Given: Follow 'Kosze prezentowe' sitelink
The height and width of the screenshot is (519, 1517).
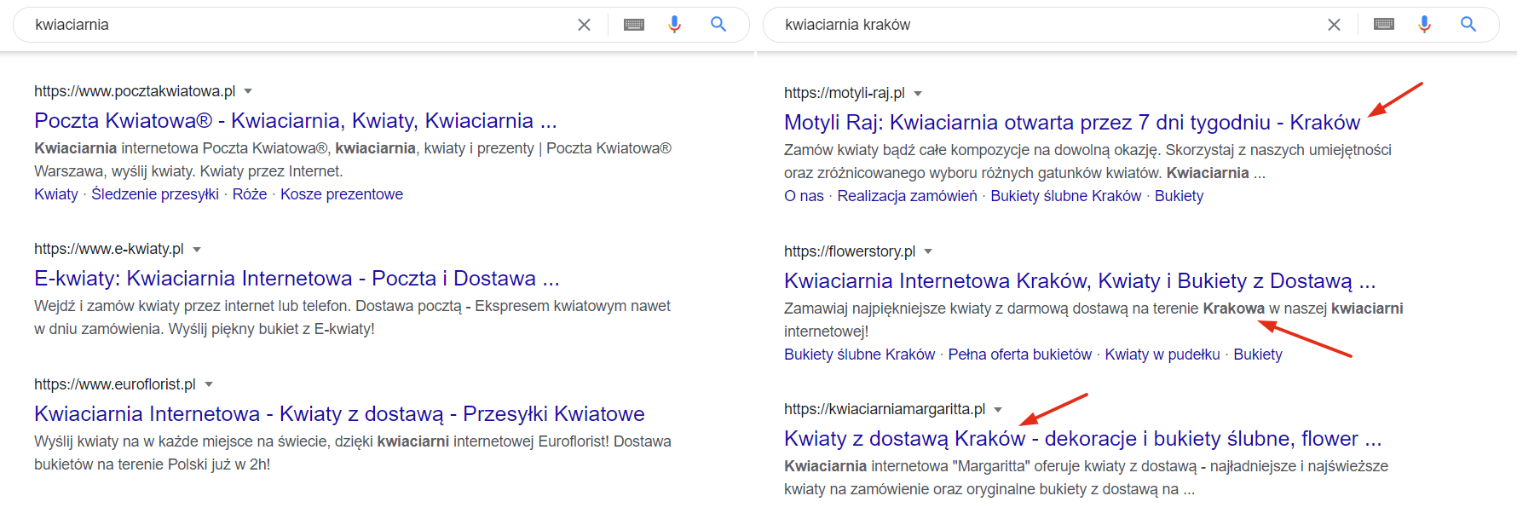Looking at the screenshot, I should click(342, 194).
